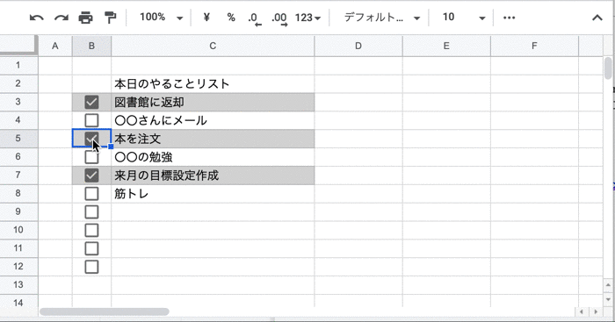Screen dimensions: 615x322
Task: Open the 123 number format dropdown
Action: pyautogui.click(x=307, y=18)
